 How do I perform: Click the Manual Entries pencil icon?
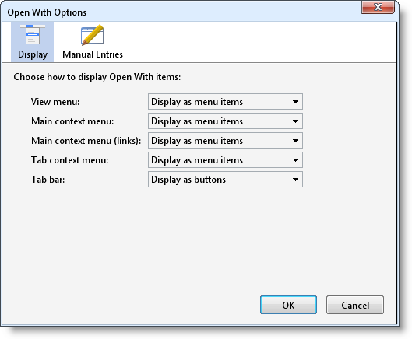pyautogui.click(x=92, y=35)
